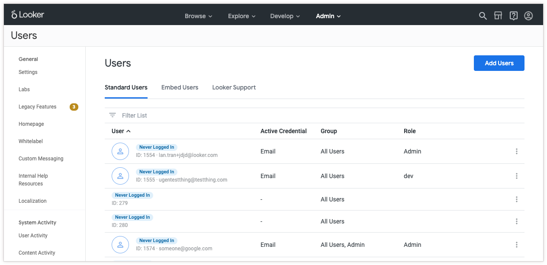Open options menu for user ID 1554
547x265 pixels.
tap(517, 151)
